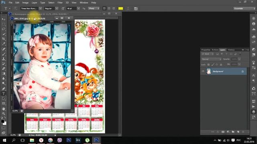The width and height of the screenshot is (257, 144).
Task: Toggle Quick Mask mode
Action: tap(3, 128)
